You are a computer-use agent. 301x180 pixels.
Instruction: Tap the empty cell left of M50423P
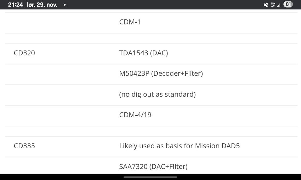click(x=60, y=74)
